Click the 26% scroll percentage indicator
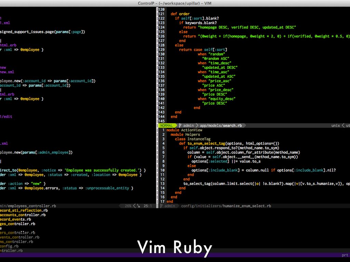Image resolution: width=350 pixels, height=262 pixels. [128, 206]
